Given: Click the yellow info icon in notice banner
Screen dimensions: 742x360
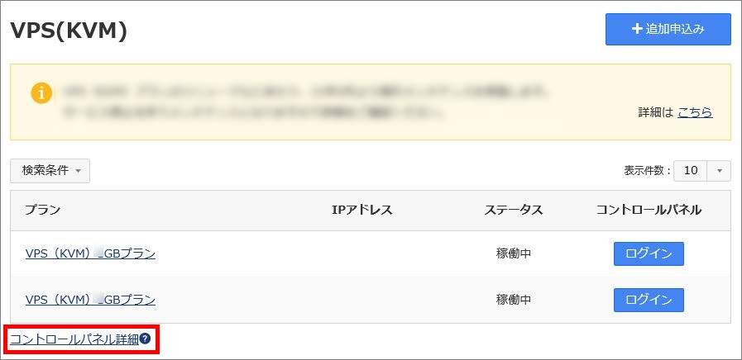Looking at the screenshot, I should point(41,94).
